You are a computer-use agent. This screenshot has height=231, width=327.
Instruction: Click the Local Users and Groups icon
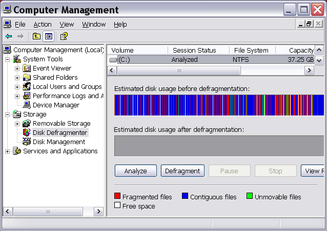click(27, 86)
